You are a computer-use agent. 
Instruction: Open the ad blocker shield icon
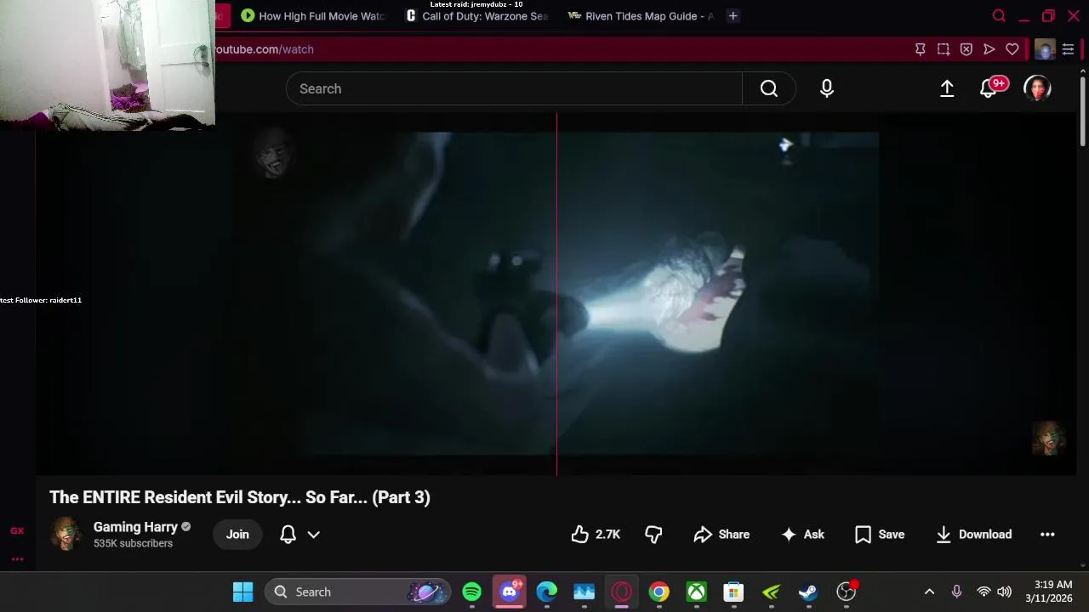tap(966, 49)
